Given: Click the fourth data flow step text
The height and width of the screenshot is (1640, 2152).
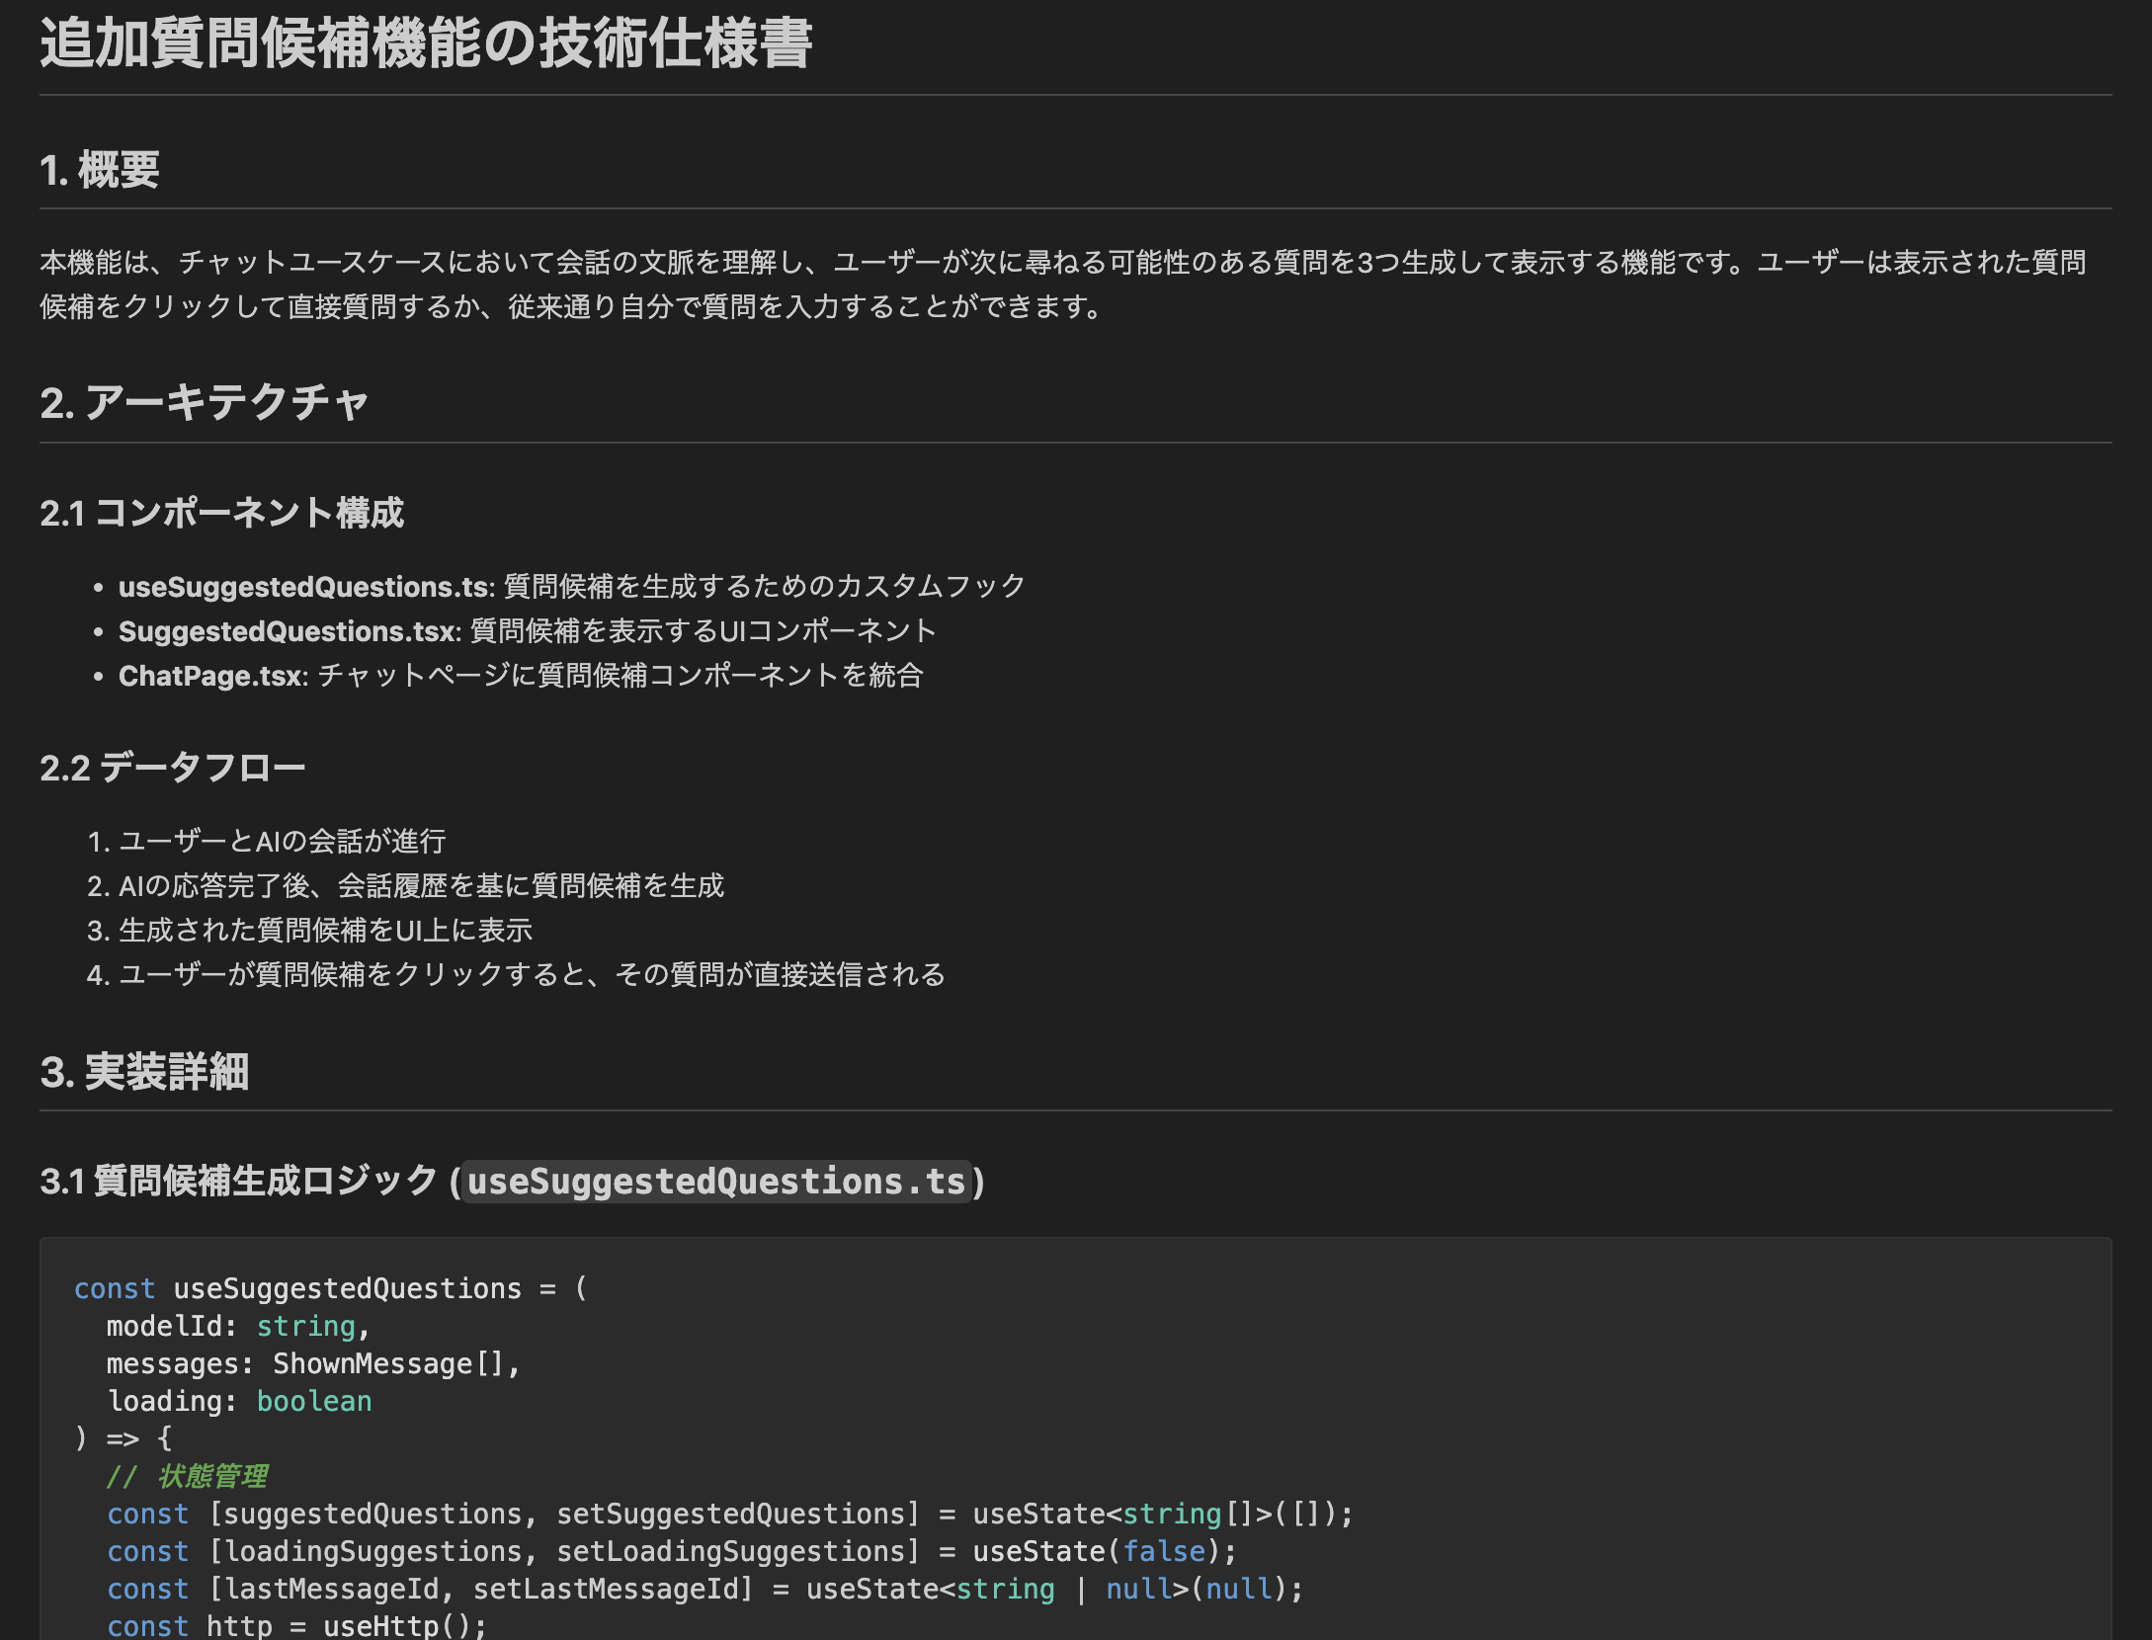Looking at the screenshot, I should pyautogui.click(x=532, y=975).
